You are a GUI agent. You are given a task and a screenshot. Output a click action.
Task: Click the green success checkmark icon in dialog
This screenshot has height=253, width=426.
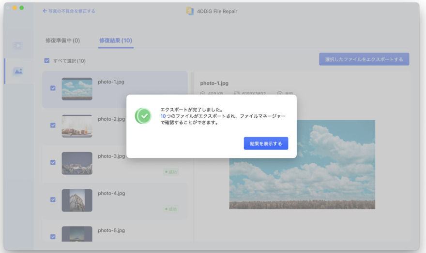tap(143, 116)
